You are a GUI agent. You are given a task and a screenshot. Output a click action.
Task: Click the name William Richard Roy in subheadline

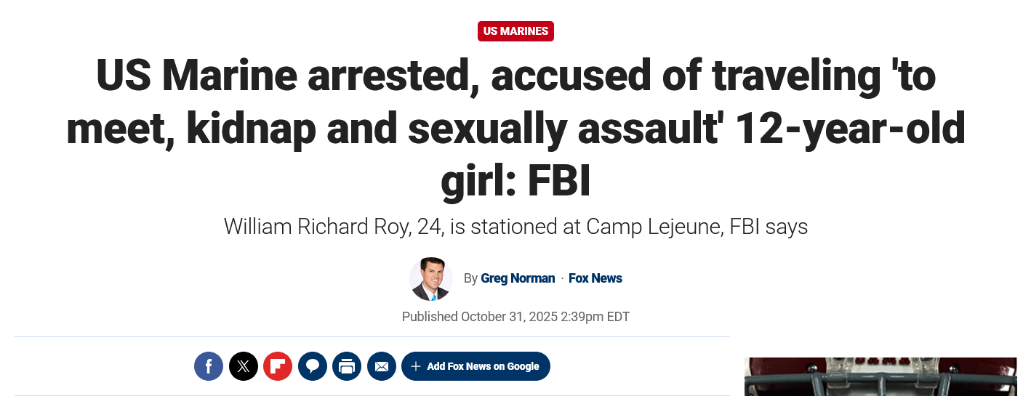point(316,226)
